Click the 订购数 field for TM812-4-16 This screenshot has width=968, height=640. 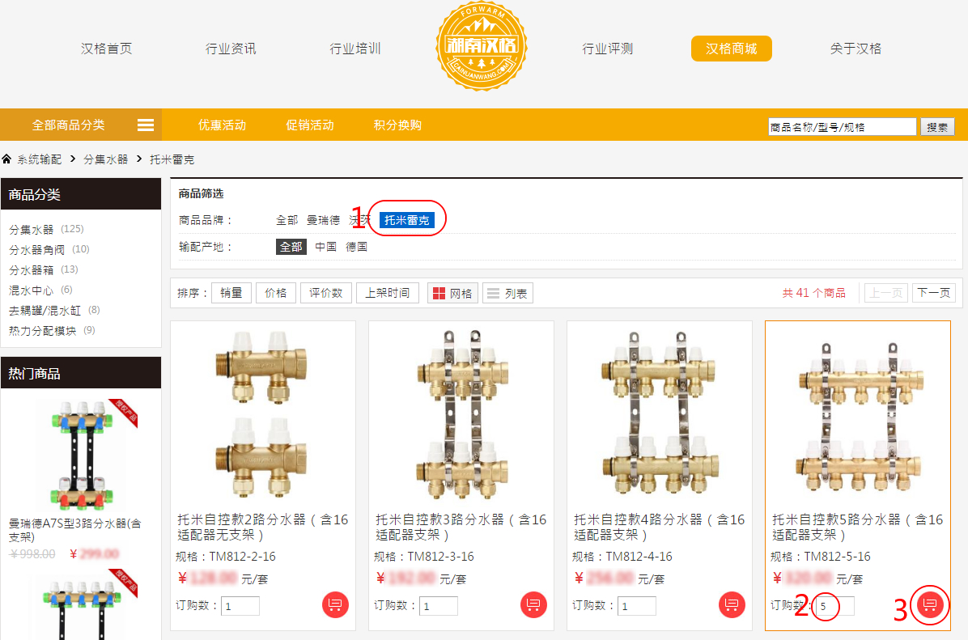tap(636, 606)
